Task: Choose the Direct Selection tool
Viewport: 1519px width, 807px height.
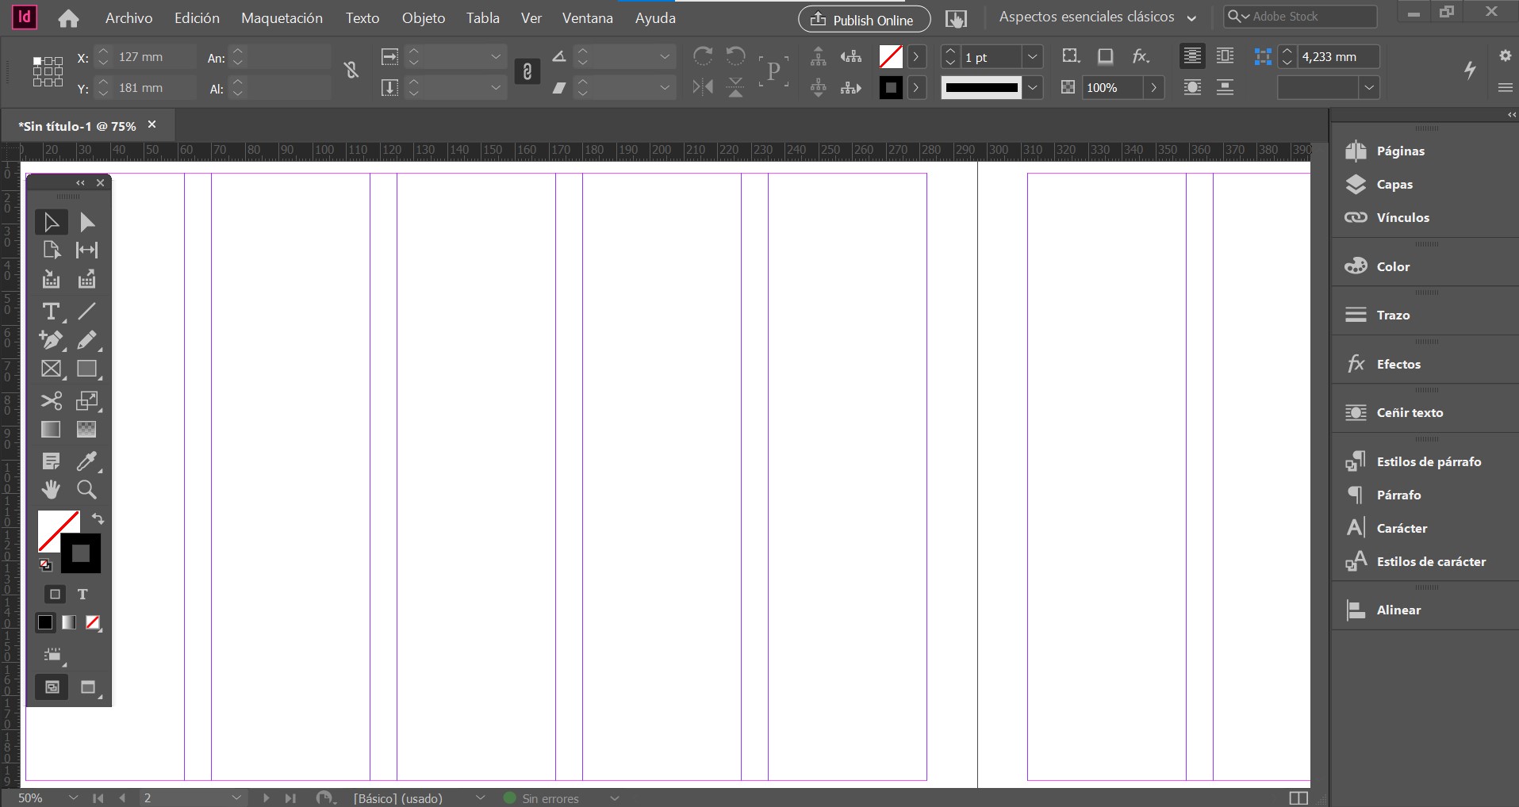Action: [x=86, y=222]
